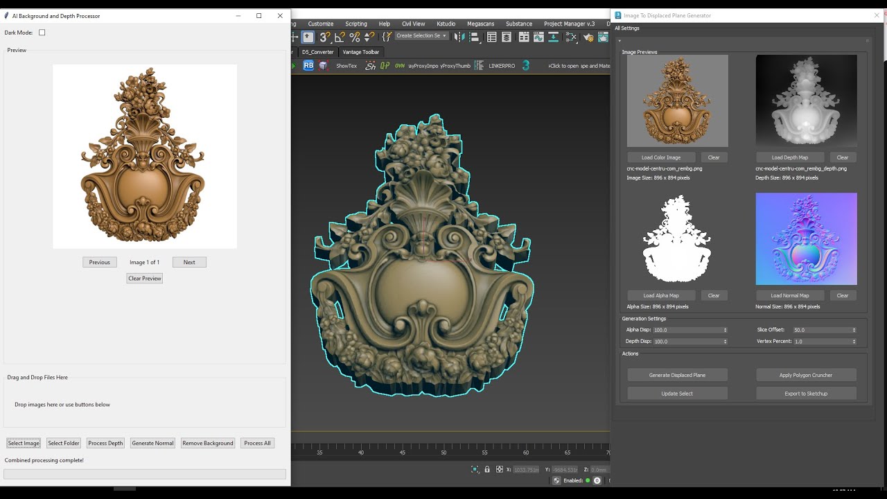Click the Process All button
Viewport: 887px width, 499px height.
(x=257, y=443)
